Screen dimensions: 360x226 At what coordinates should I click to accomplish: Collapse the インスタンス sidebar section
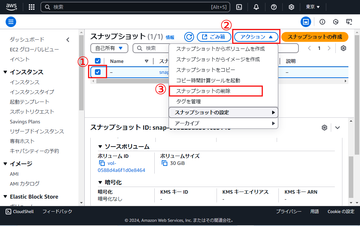5,72
